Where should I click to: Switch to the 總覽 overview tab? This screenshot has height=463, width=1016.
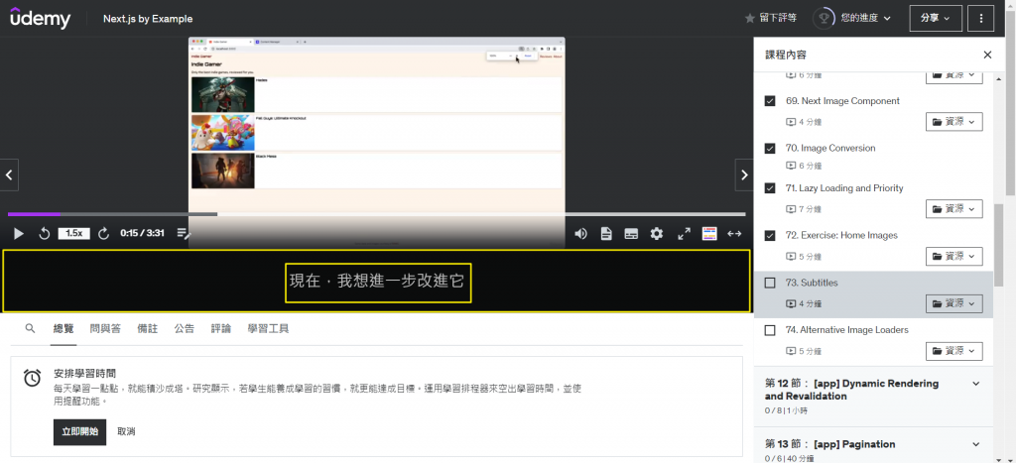click(x=63, y=329)
